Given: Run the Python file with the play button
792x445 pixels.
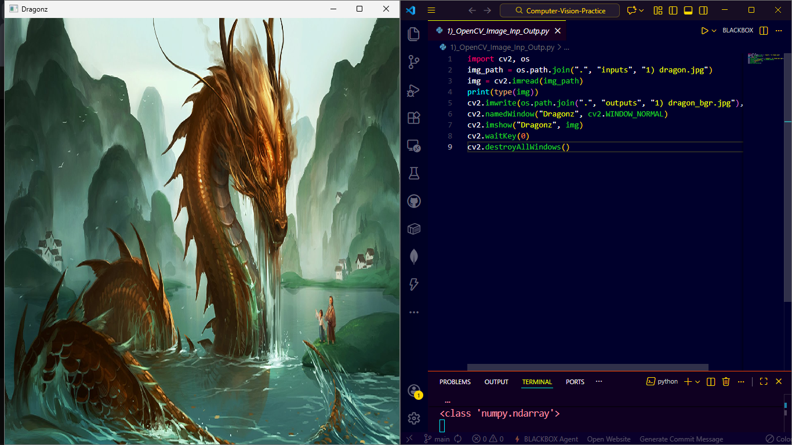Looking at the screenshot, I should (x=704, y=31).
